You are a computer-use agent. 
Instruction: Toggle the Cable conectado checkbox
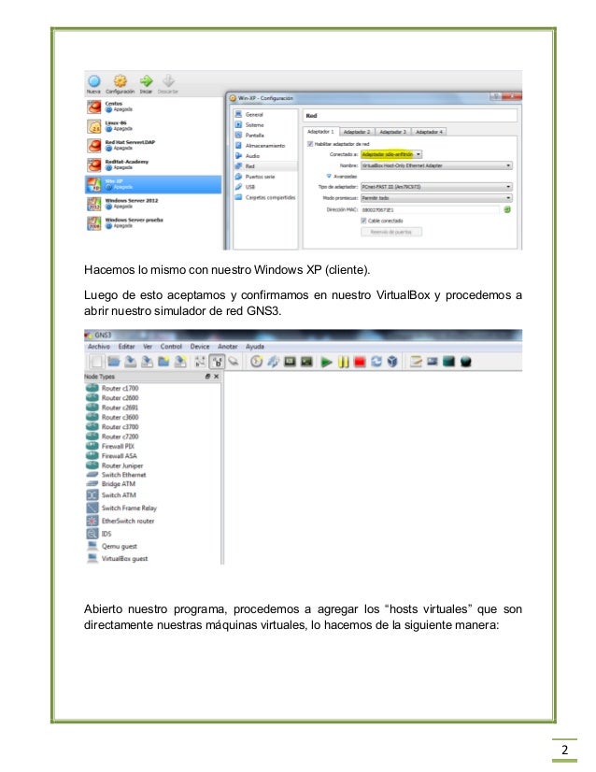[x=363, y=222]
